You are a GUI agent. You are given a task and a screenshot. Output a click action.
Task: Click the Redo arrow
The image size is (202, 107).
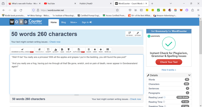point(101,50)
